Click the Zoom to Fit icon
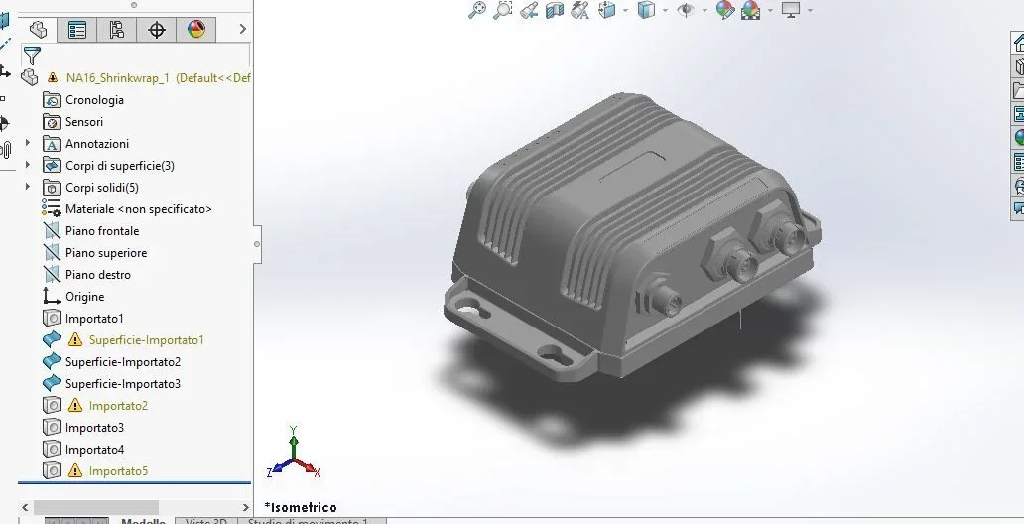Viewport: 1024px width, 524px height. coord(476,10)
